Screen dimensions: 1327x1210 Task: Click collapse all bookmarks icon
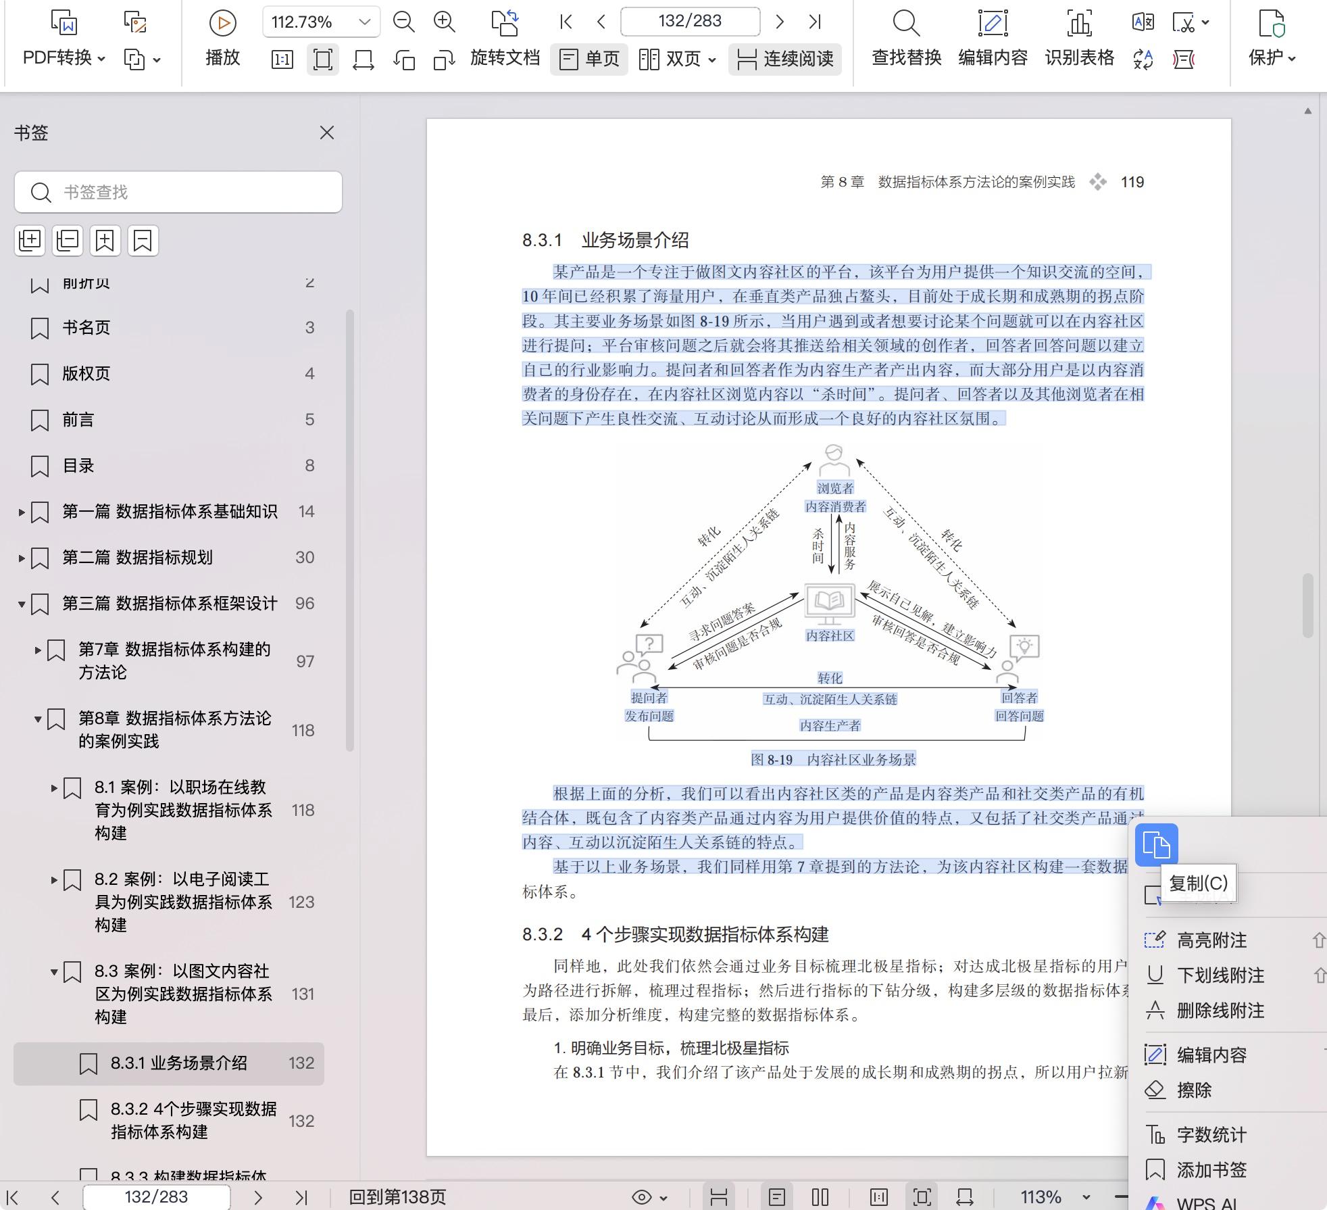pos(68,240)
